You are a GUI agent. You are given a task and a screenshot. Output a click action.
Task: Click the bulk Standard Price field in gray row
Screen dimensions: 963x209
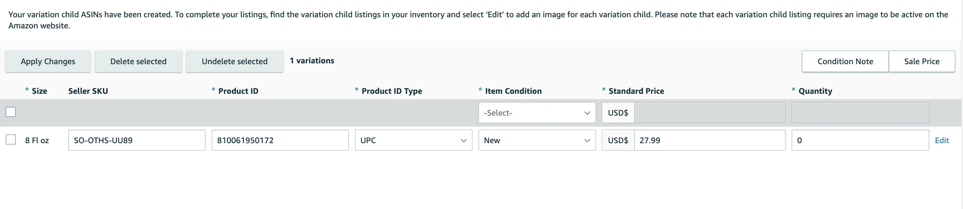(x=710, y=112)
